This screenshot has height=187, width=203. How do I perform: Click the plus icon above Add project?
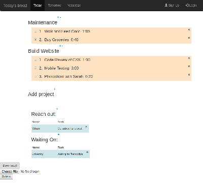click(x=54, y=89)
